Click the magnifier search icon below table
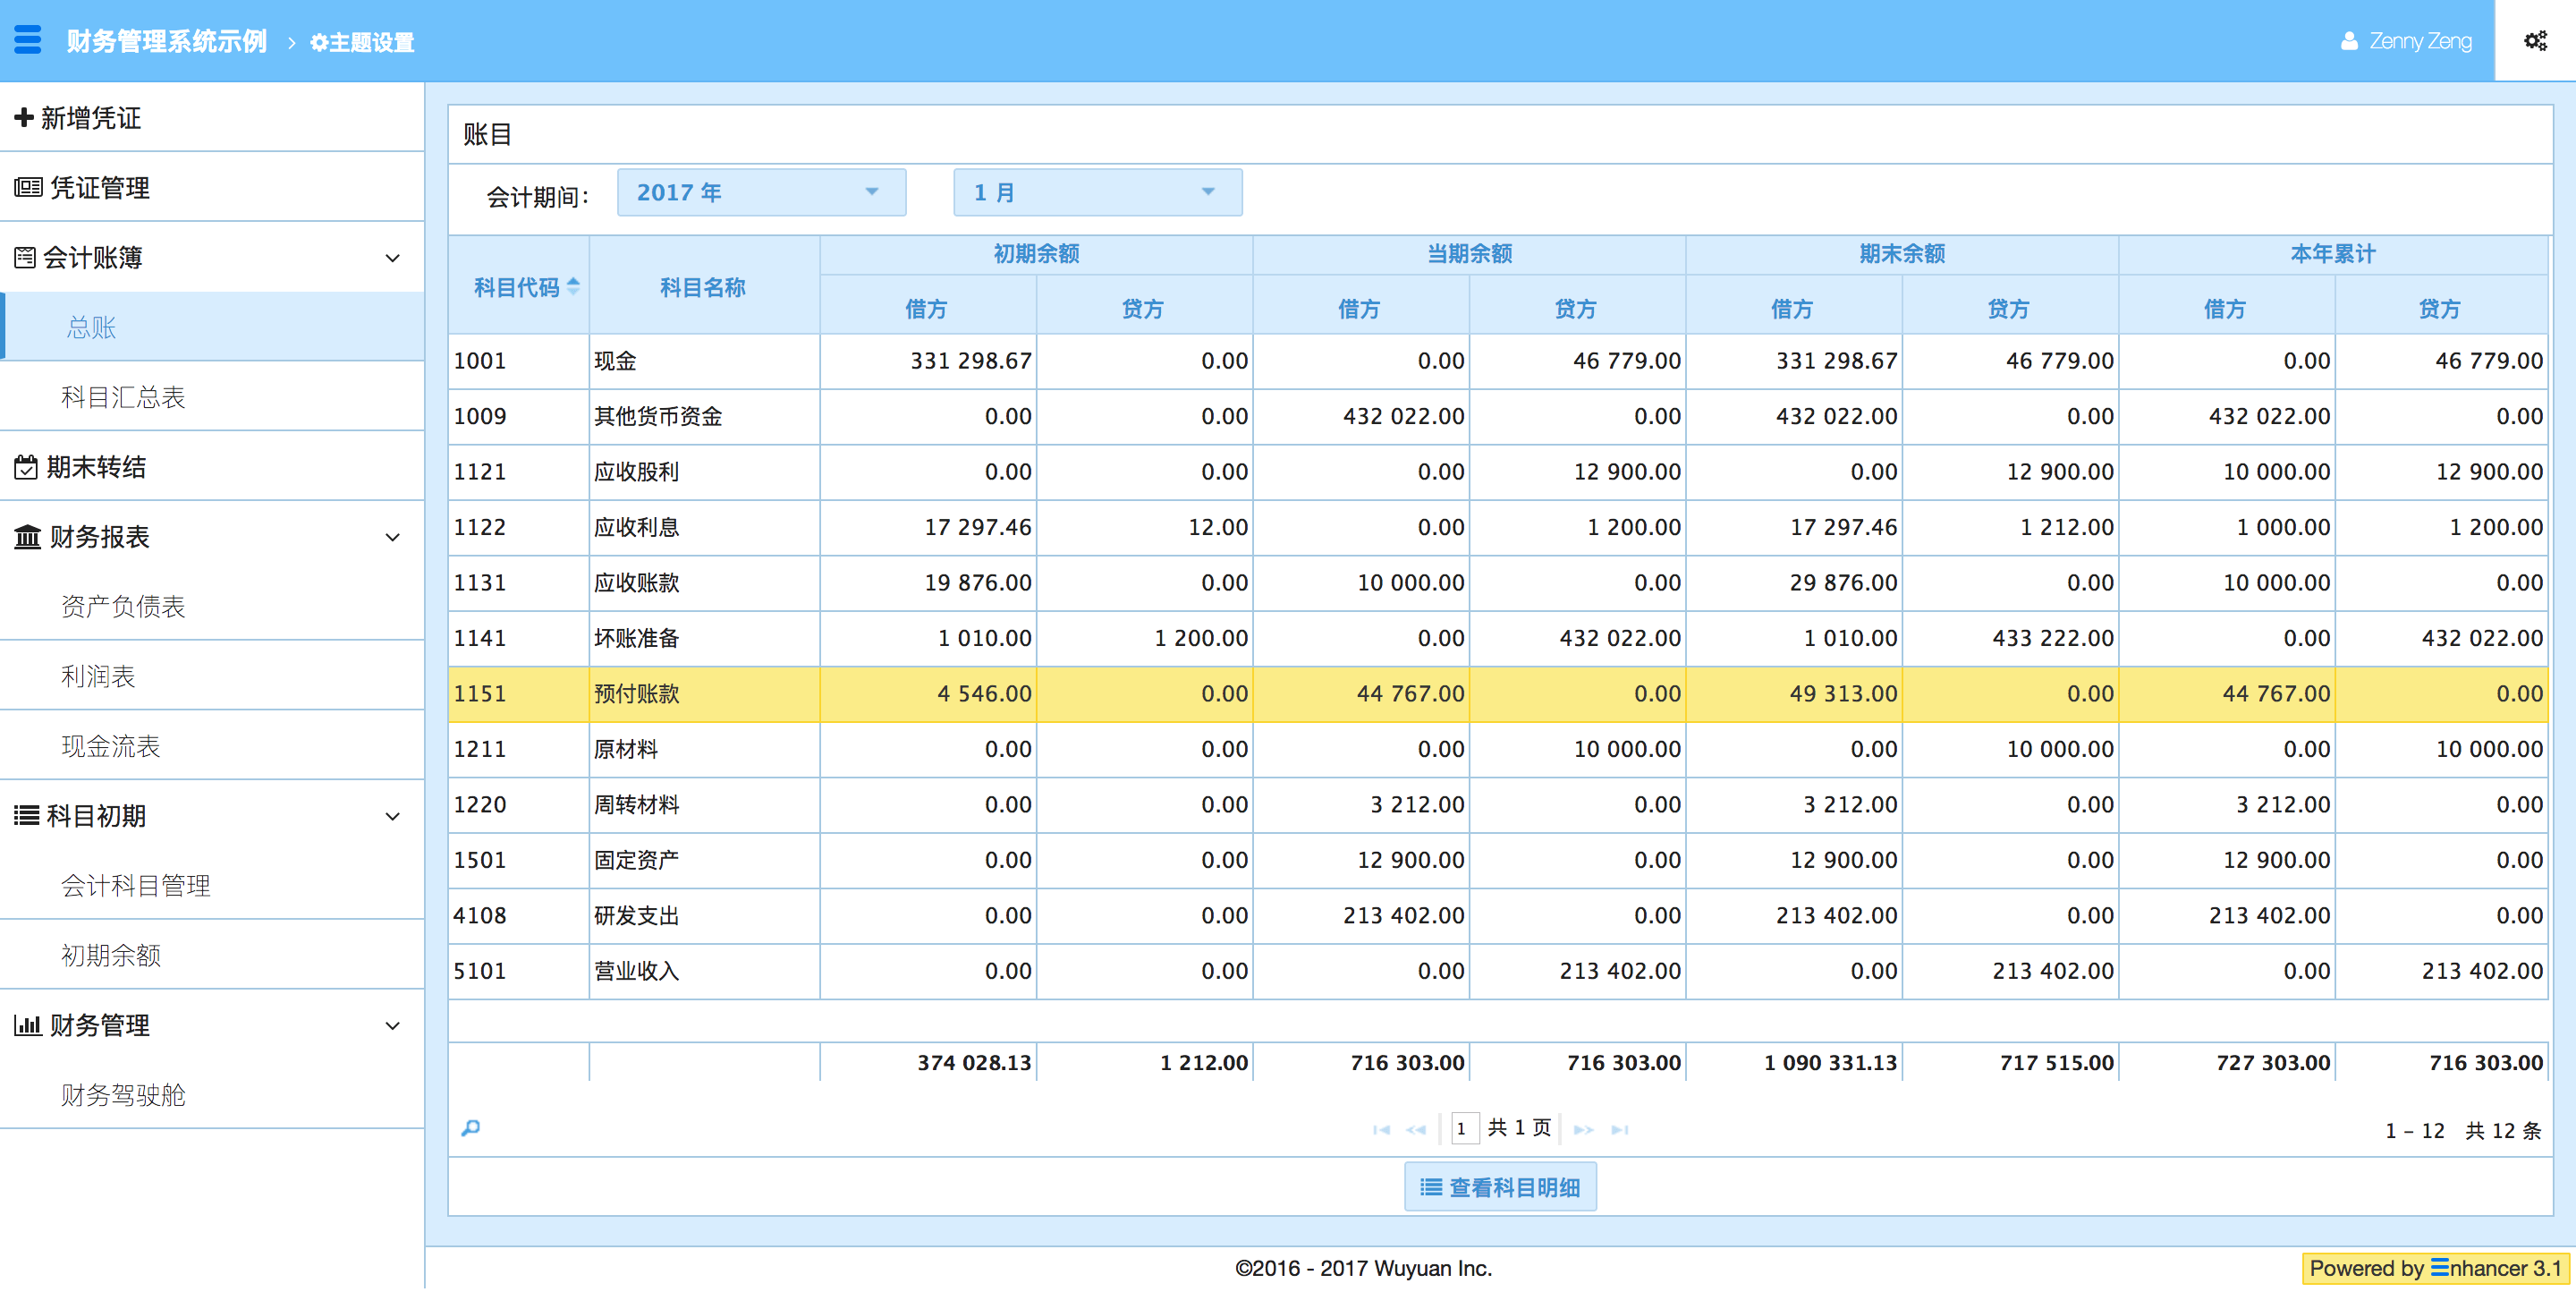Image resolution: width=2576 pixels, height=1292 pixels. pos(471,1129)
